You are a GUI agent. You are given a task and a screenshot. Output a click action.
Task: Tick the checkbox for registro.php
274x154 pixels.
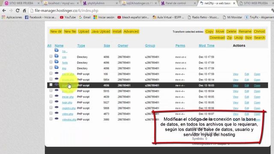coord(51,107)
